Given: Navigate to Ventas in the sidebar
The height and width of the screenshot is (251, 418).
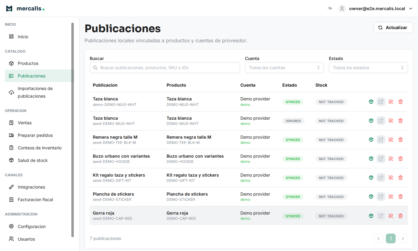Looking at the screenshot, I should (39, 123).
